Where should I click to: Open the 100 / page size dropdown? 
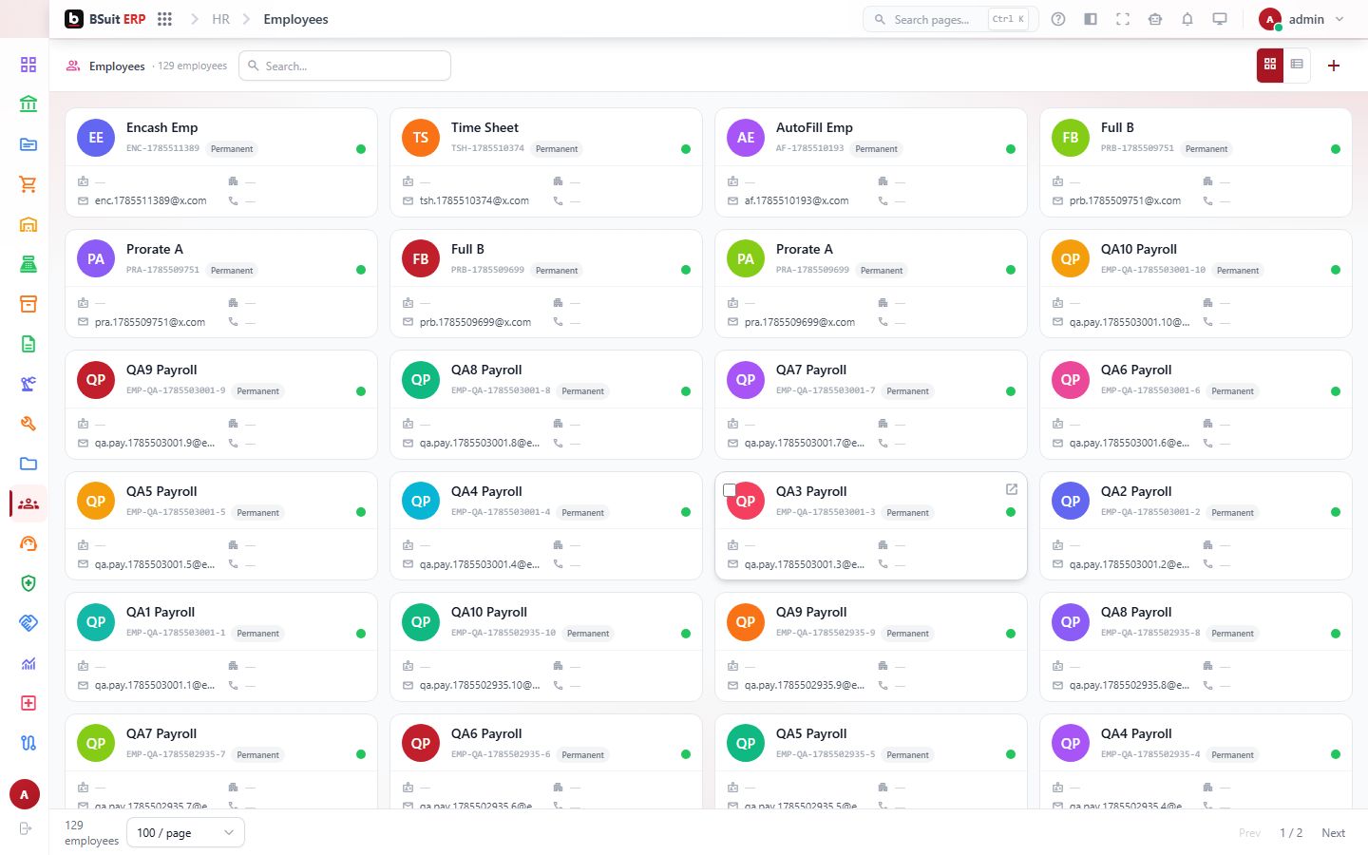point(185,832)
